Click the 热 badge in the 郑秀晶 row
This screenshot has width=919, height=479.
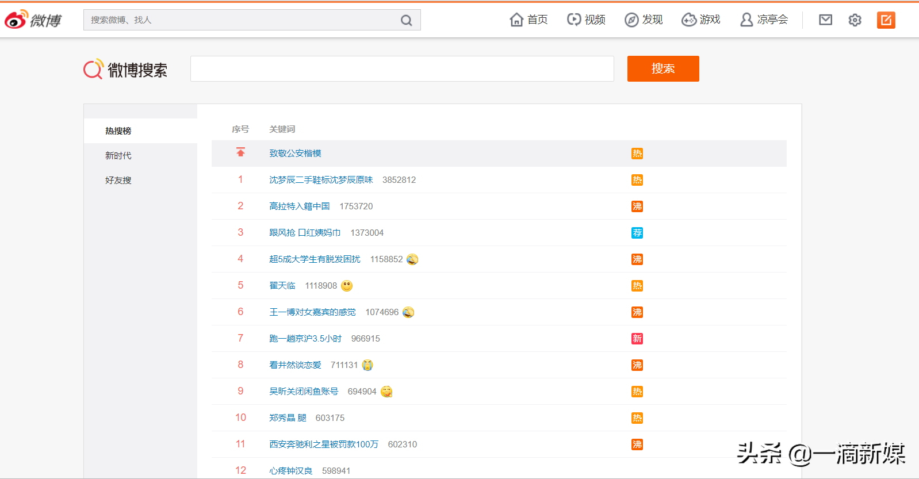pos(637,418)
